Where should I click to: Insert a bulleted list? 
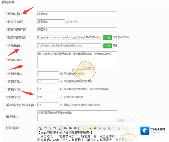click(x=84, y=128)
